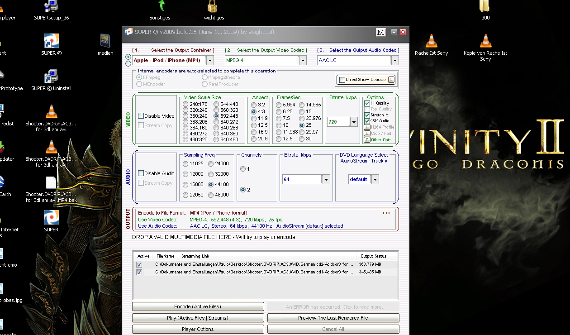Screen dimensions: 570x335
Task: Select the Rache Ist Sexy VLC file
Action: pyautogui.click(x=432, y=45)
